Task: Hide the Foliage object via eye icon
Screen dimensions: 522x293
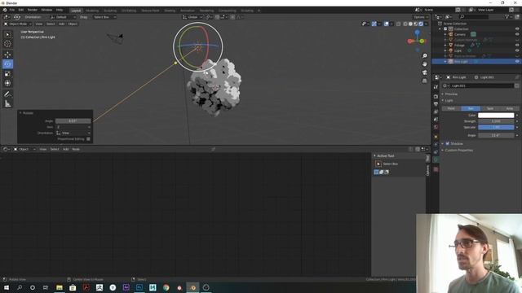Action: [517, 46]
